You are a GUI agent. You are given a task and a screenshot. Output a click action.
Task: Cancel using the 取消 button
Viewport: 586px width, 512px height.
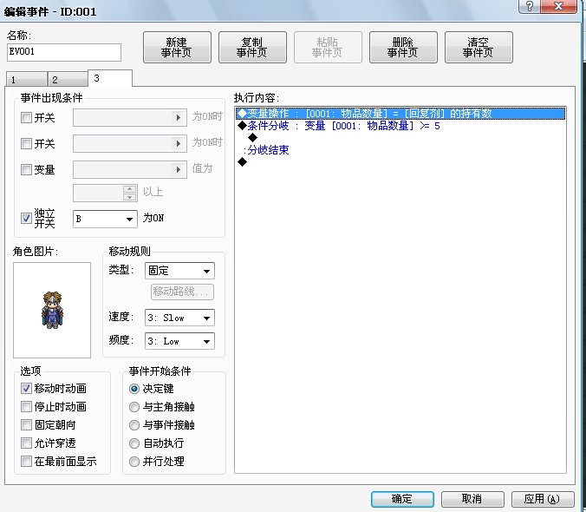click(472, 499)
